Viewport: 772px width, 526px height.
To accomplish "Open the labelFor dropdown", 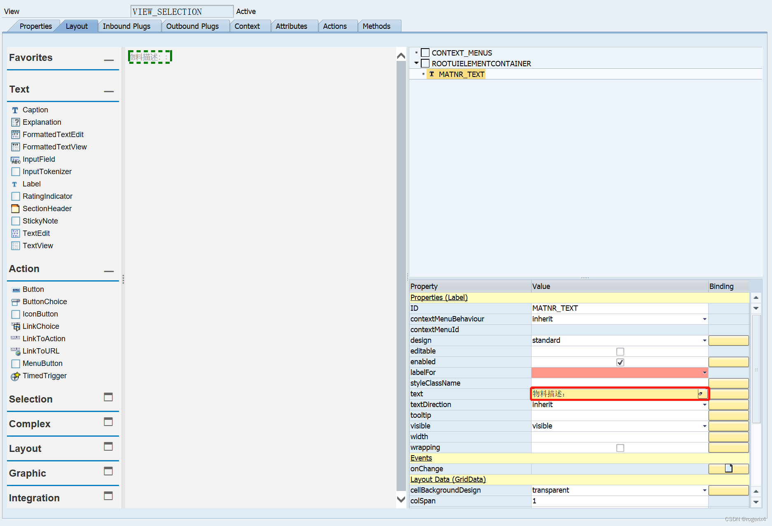I will (704, 372).
